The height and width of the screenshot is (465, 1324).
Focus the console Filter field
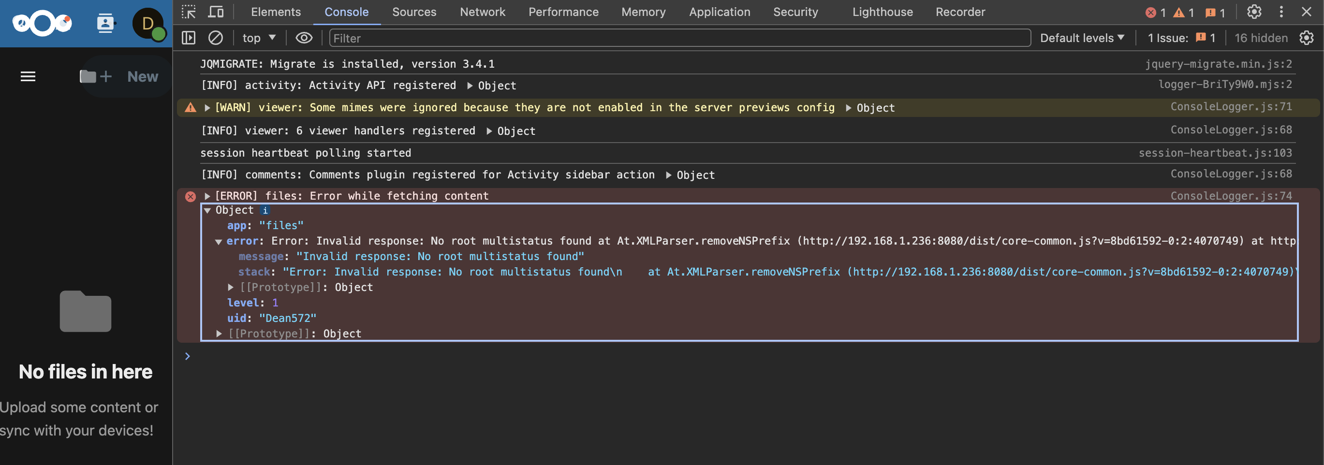(x=679, y=38)
